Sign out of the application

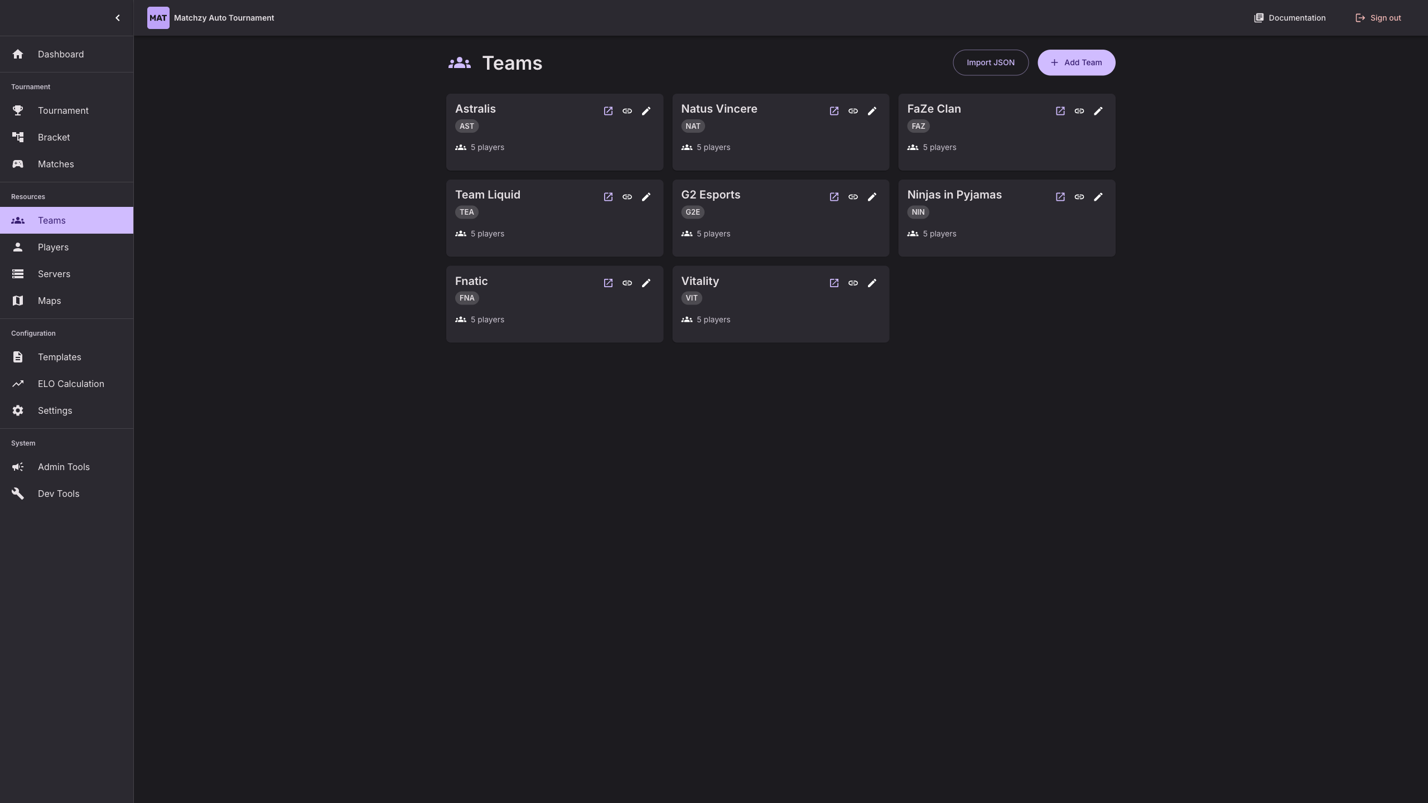coord(1378,17)
